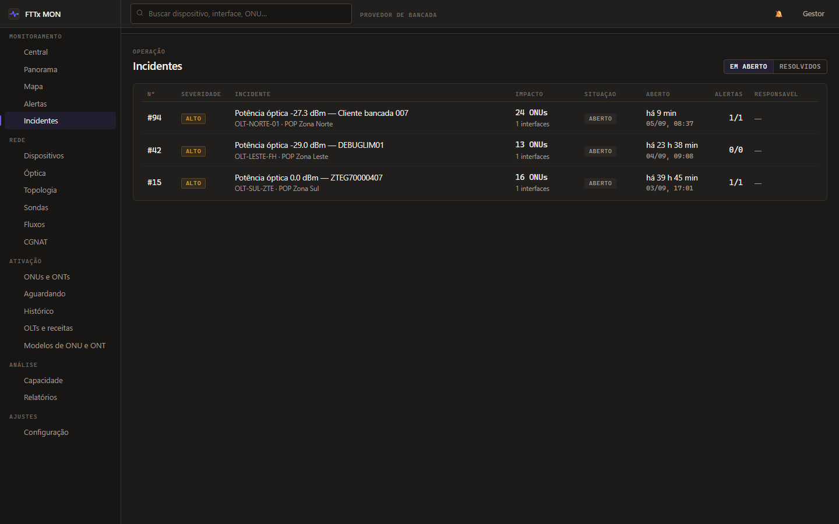Screen dimensions: 839x524
Task: Open the Mapa page
Action: click(60, 87)
